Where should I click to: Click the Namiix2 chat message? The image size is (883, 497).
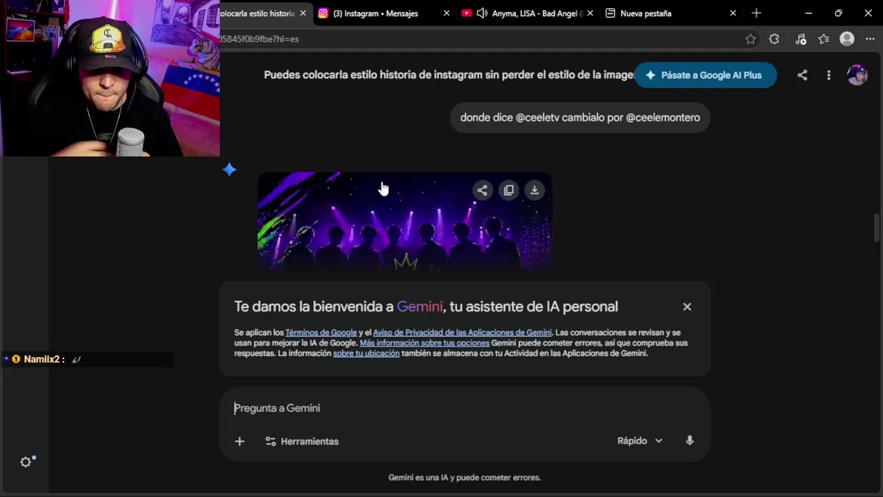click(x=88, y=359)
